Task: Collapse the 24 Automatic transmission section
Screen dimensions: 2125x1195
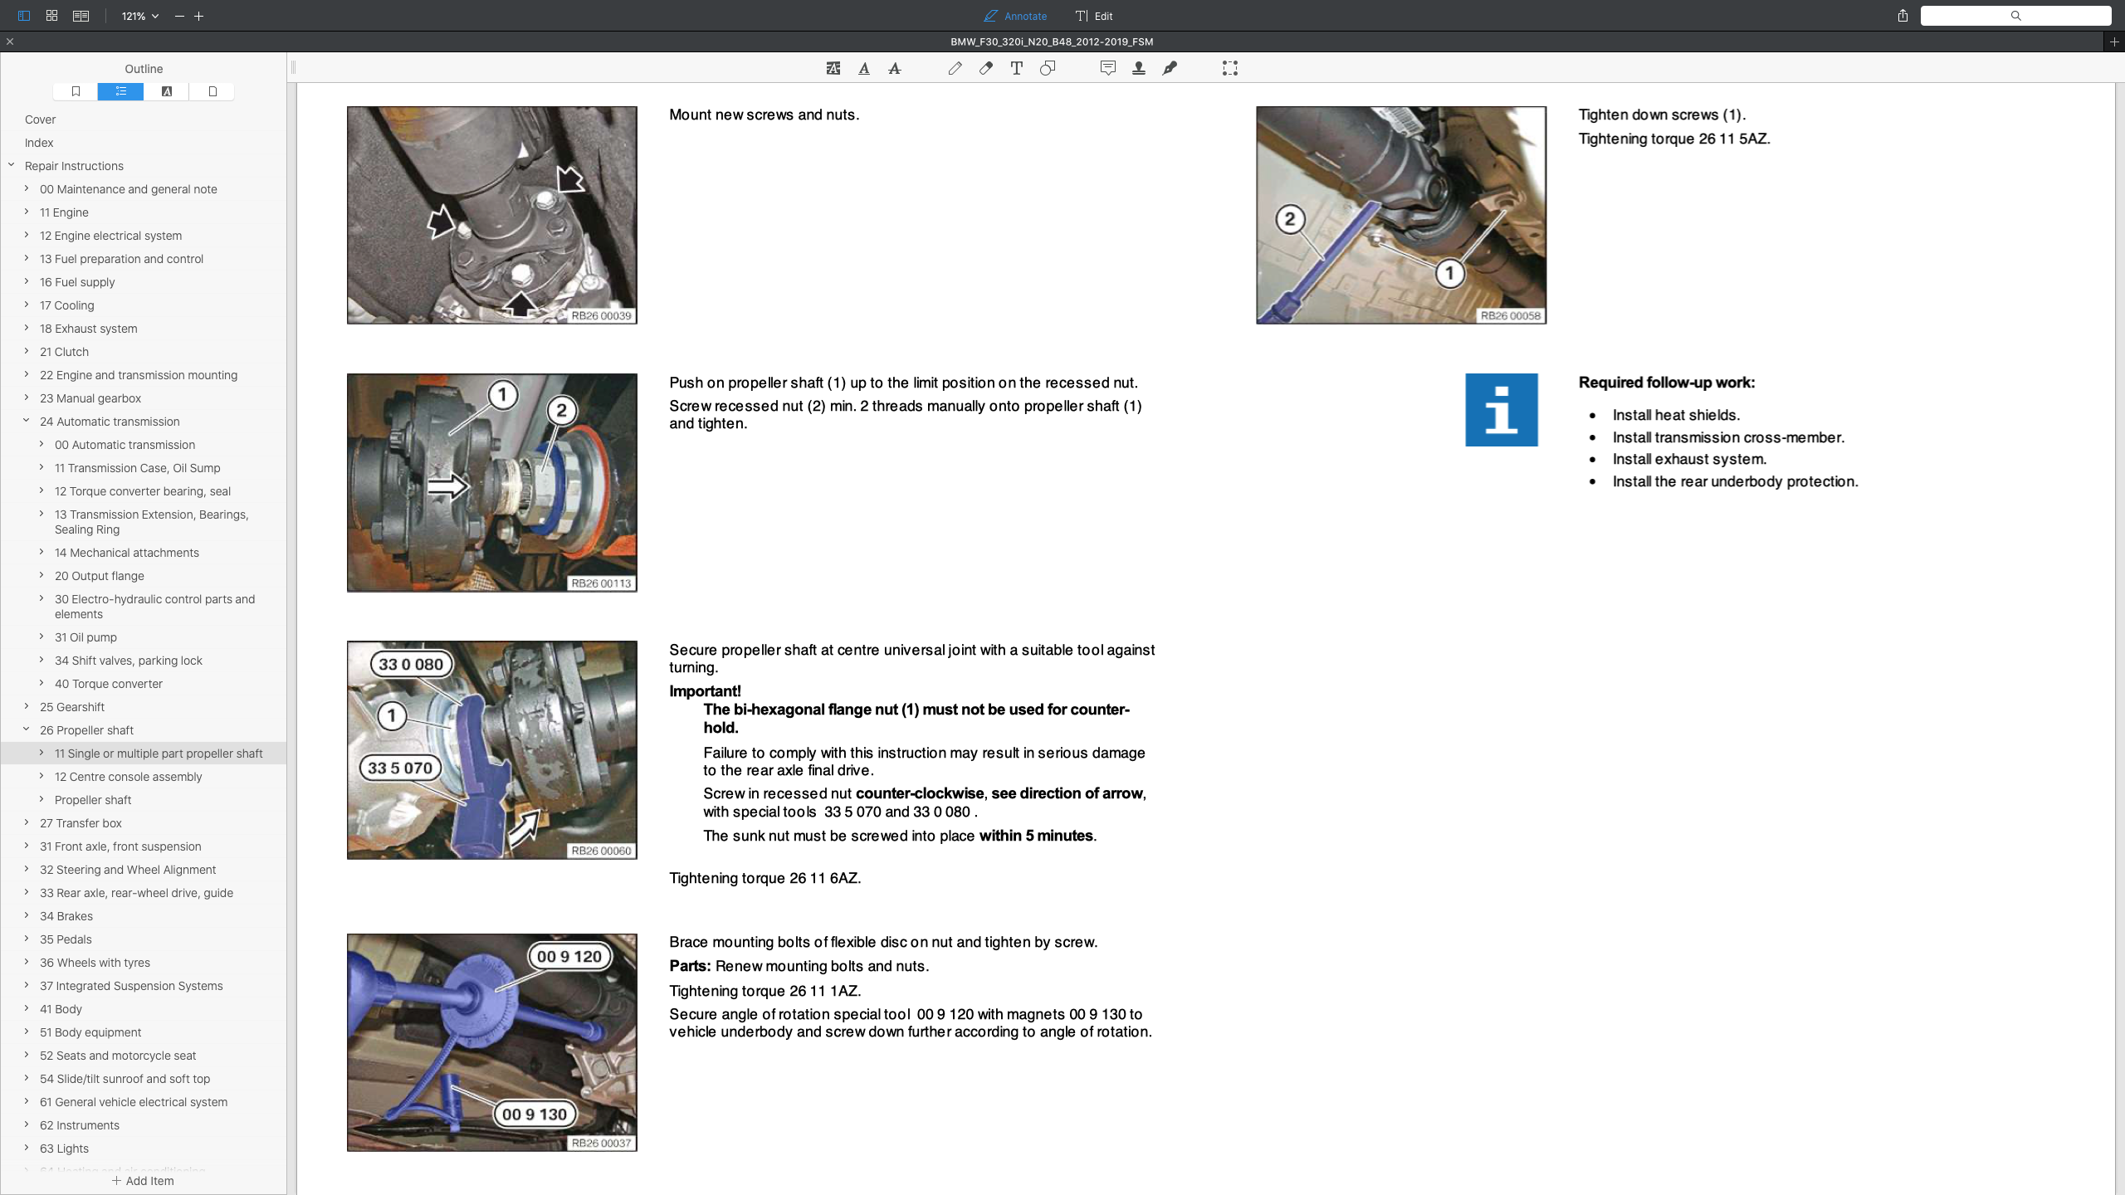Action: pyautogui.click(x=27, y=421)
